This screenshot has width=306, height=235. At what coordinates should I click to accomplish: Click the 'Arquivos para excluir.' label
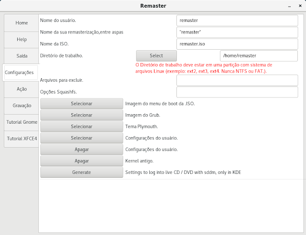62,80
